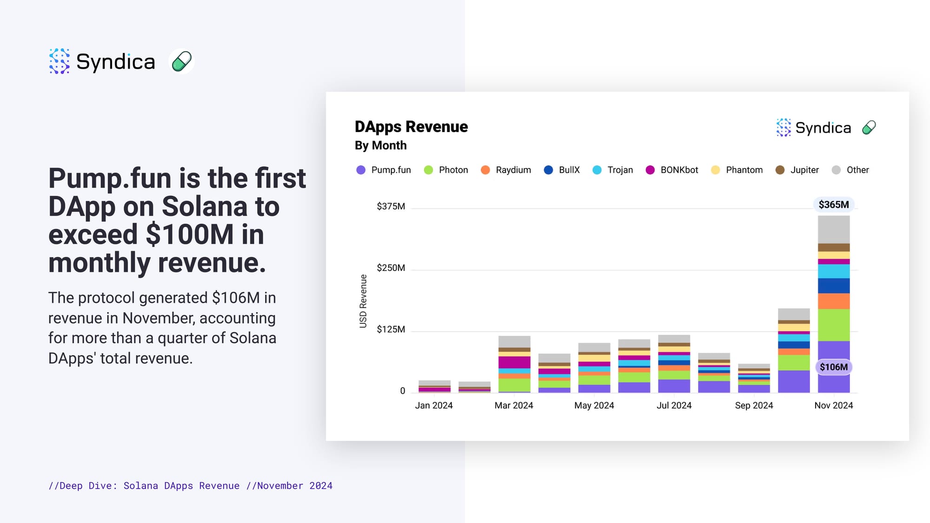Click the Phantom legend dot

click(716, 170)
